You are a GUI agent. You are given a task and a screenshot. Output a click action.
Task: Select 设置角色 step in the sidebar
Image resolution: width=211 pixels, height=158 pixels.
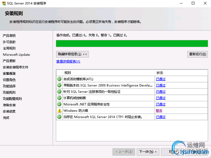click(9, 80)
